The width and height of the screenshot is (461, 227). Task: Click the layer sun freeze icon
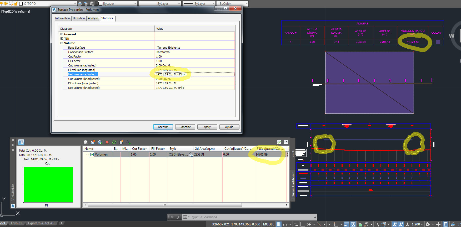coord(6,3)
